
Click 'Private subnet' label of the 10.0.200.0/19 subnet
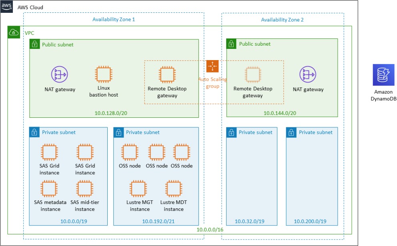315,132
